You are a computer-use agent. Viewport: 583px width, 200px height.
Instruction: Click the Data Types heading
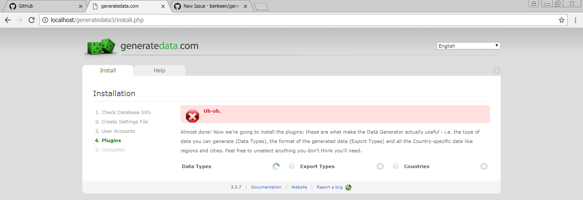tap(196, 166)
